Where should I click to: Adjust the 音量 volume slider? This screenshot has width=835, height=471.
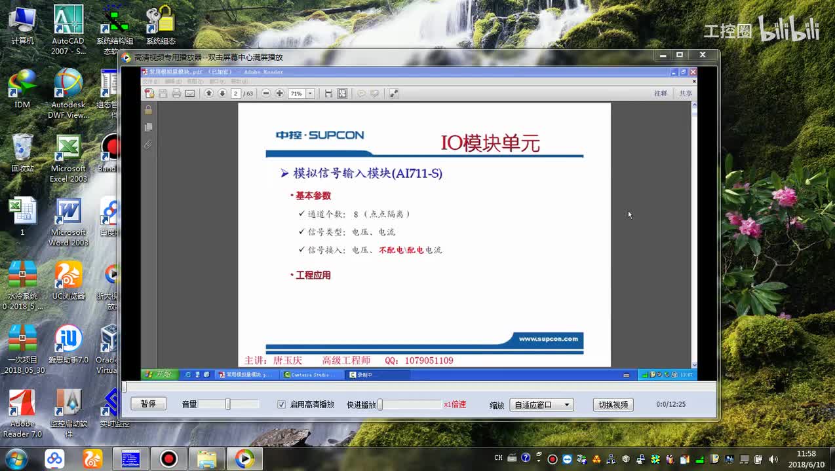[x=229, y=404]
